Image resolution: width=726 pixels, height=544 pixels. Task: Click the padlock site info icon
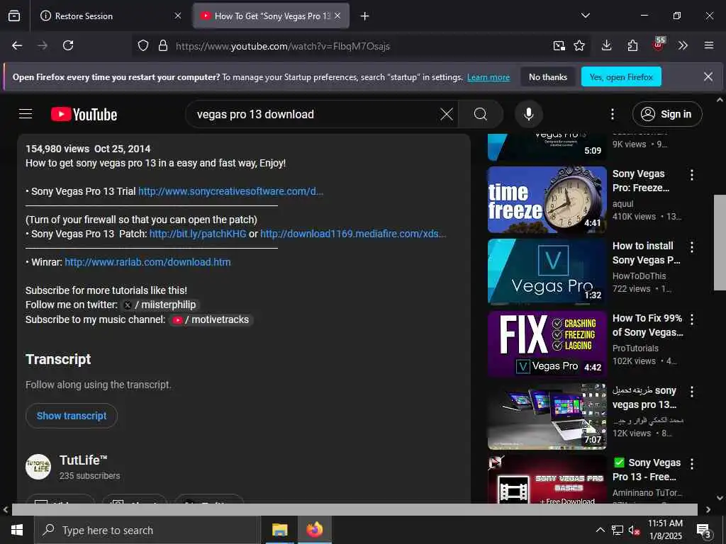pos(162,45)
